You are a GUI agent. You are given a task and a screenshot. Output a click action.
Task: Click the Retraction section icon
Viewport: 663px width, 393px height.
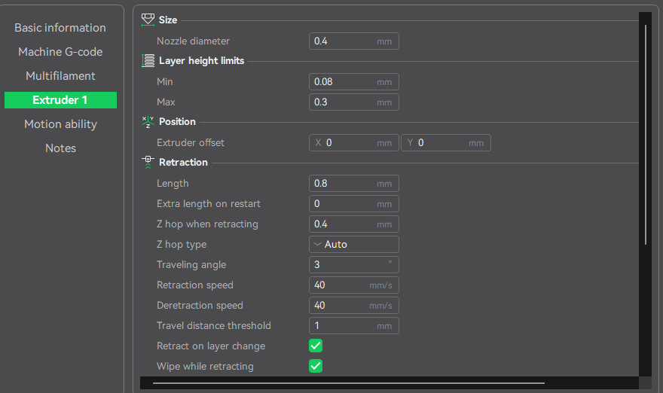point(148,163)
